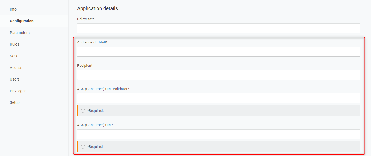Open the Rules page from the sidebar
Viewport: 371px width, 156px height.
[15, 44]
